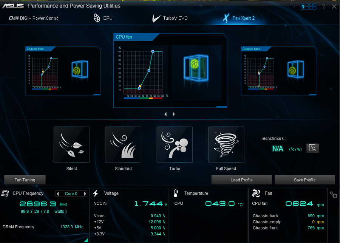Select the top CPU fan curve point
The width and height of the screenshot is (340, 243).
click(153, 51)
